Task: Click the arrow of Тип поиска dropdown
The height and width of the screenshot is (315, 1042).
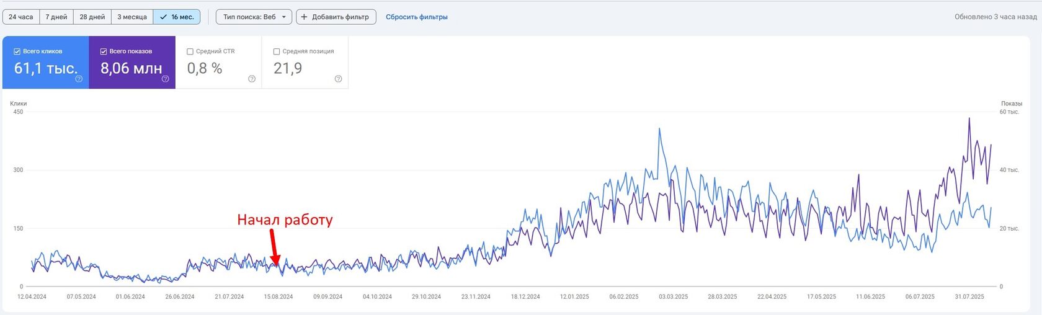Action: coord(284,17)
